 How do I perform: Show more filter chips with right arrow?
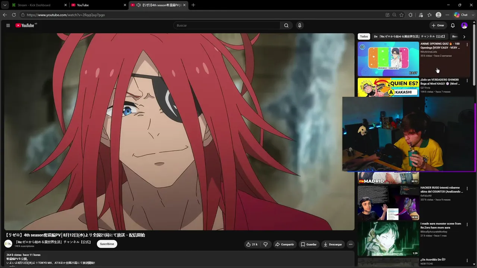464,36
